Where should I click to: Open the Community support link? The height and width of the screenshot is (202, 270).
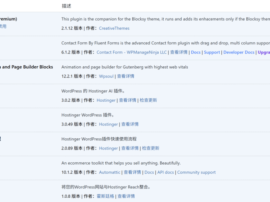[196, 172]
